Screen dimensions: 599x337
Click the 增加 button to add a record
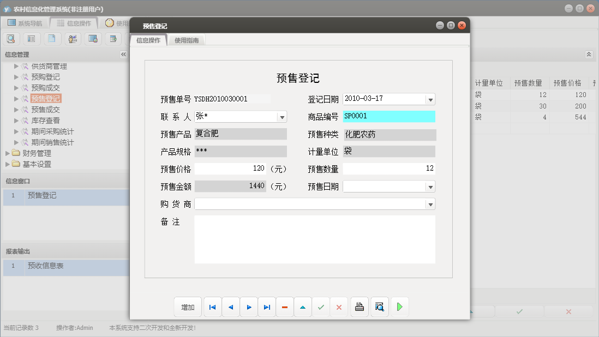(x=188, y=306)
